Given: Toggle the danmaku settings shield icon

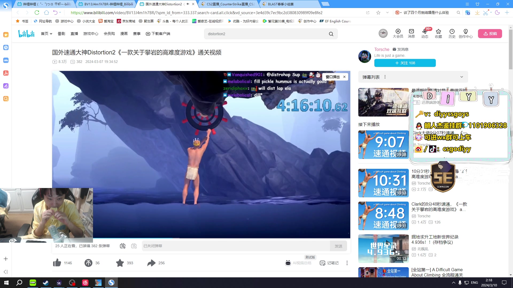Looking at the screenshot, I should (134, 246).
